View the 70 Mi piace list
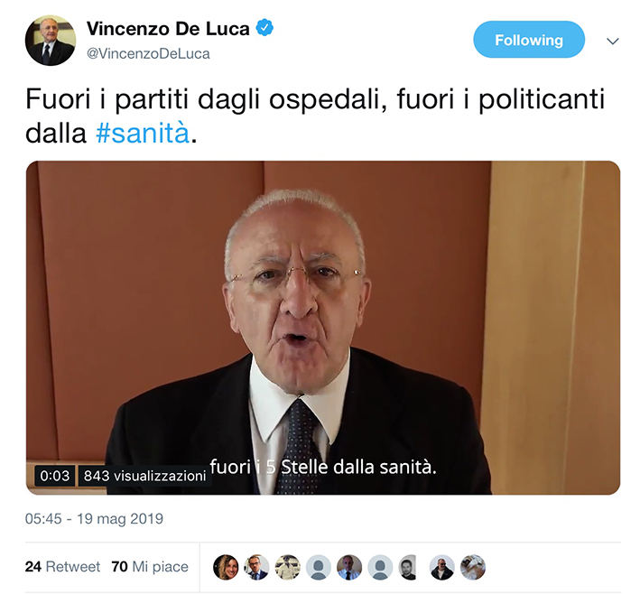The height and width of the screenshot is (594, 640). click(x=150, y=567)
